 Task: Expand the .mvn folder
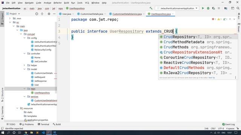[10, 18]
